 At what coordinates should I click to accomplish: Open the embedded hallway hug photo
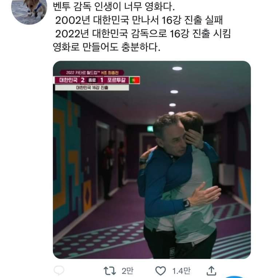tap(152, 160)
